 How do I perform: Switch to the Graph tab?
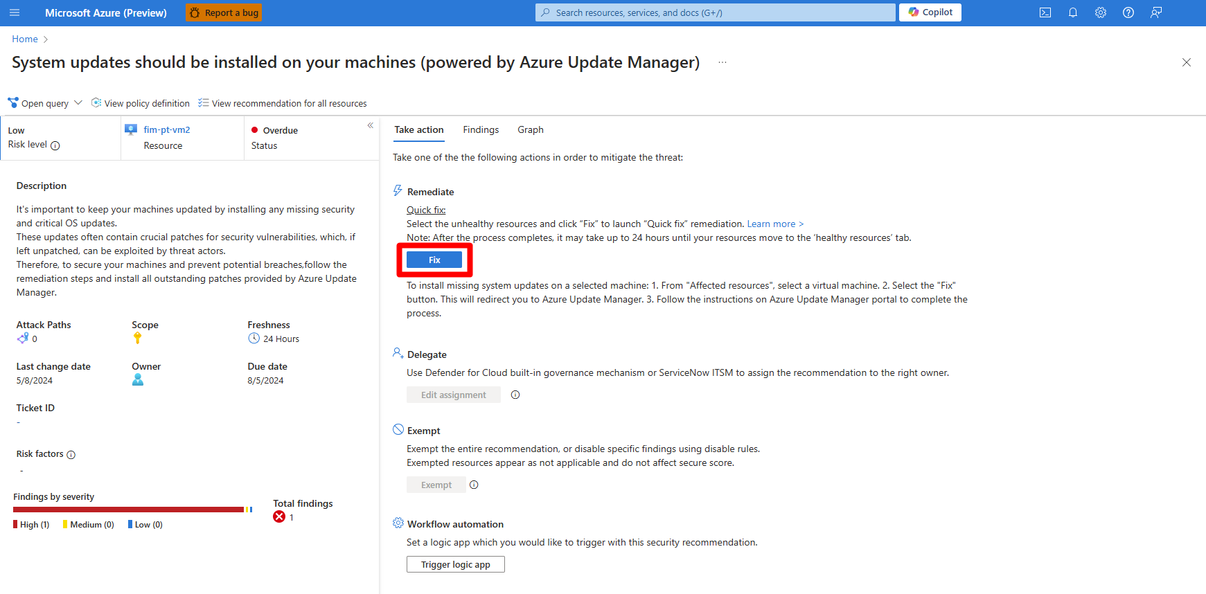[x=531, y=129]
